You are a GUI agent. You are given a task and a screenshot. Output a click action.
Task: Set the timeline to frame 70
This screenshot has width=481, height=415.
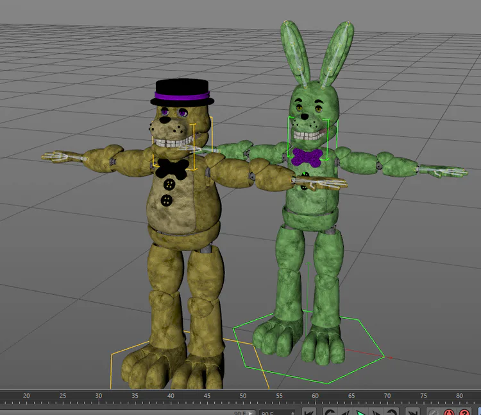click(387, 396)
